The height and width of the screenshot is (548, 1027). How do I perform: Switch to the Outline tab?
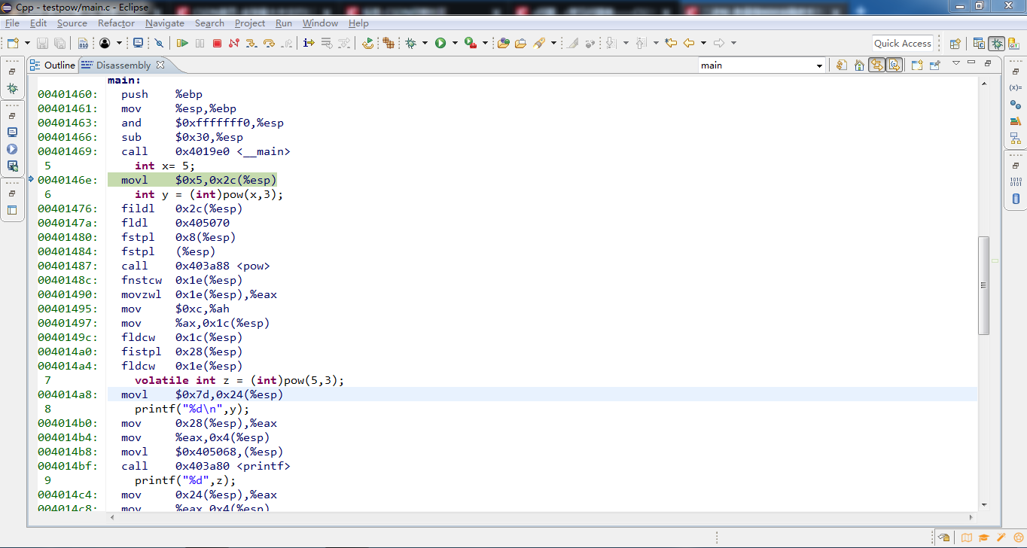53,65
